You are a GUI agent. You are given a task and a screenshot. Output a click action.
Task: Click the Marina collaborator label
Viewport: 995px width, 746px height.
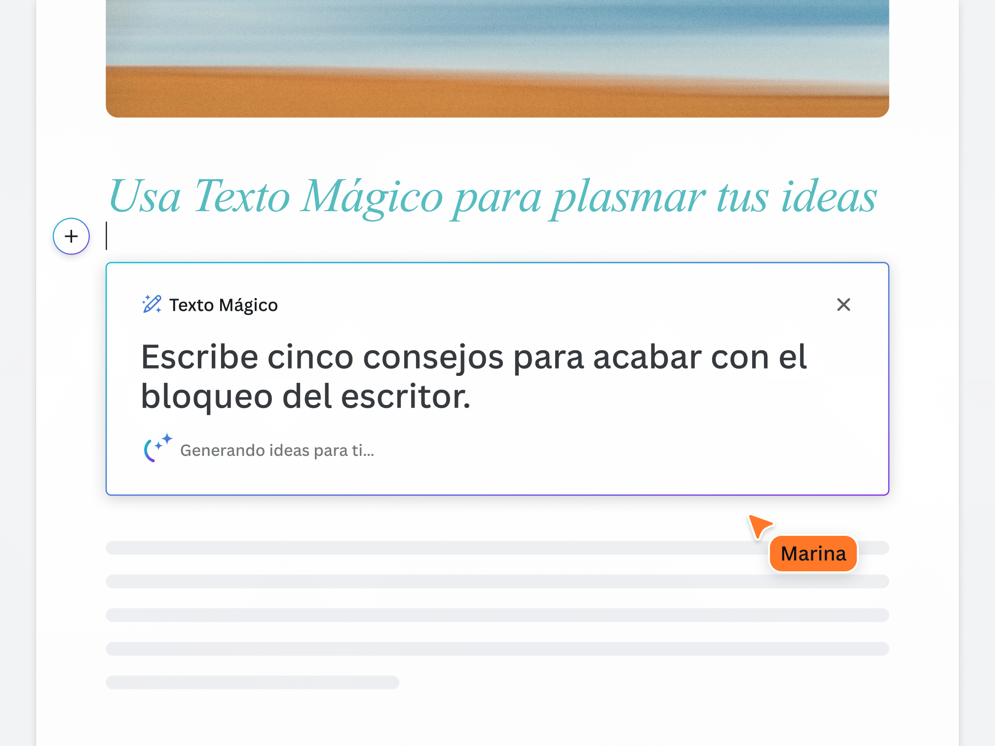pyautogui.click(x=813, y=554)
